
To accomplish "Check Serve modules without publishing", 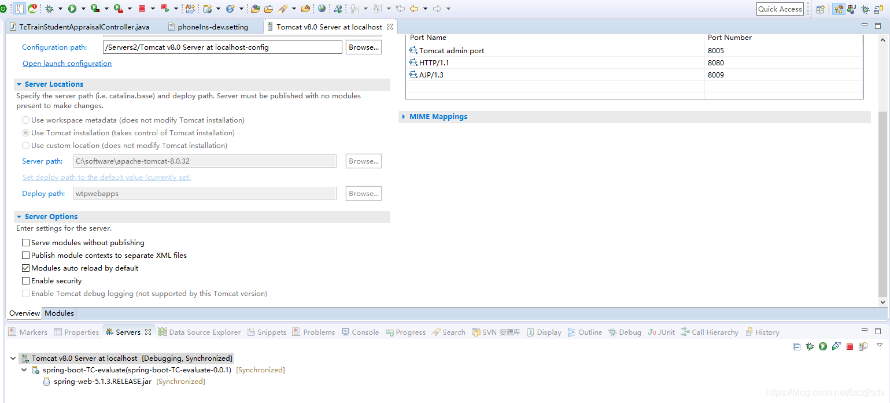I will [x=25, y=243].
